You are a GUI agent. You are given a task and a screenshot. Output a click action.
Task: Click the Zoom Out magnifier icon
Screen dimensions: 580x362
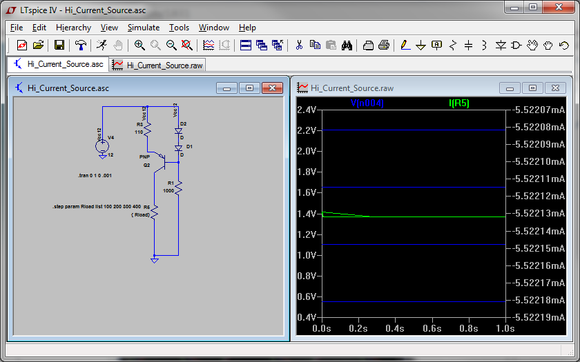(171, 46)
